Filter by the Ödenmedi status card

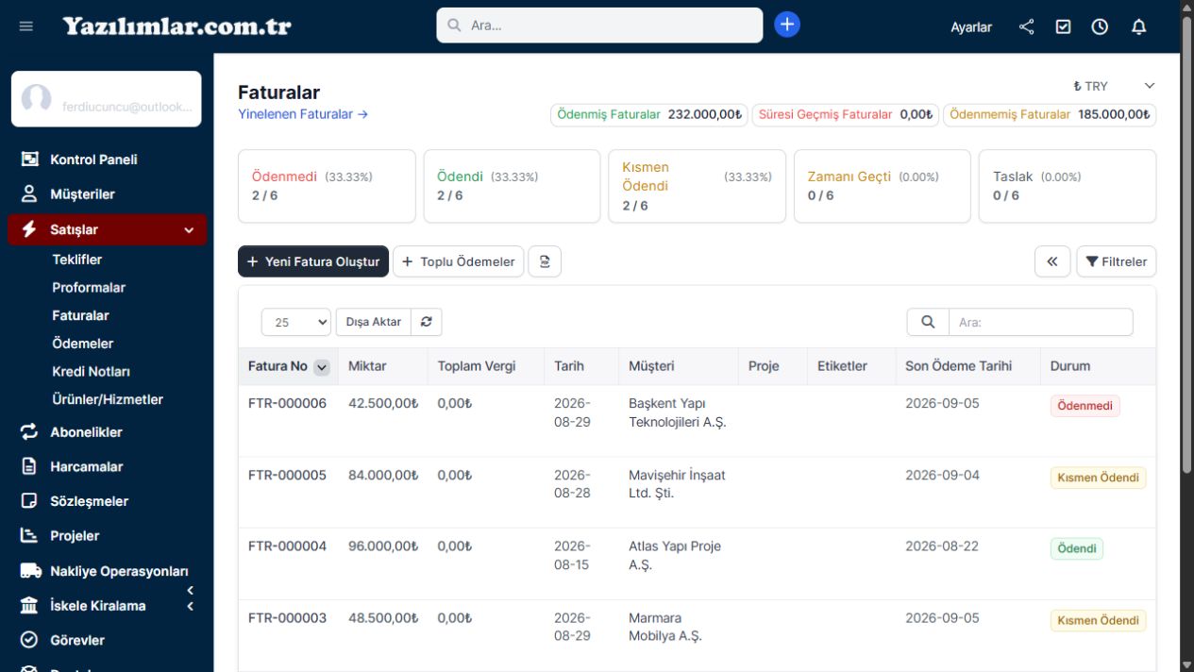click(327, 186)
